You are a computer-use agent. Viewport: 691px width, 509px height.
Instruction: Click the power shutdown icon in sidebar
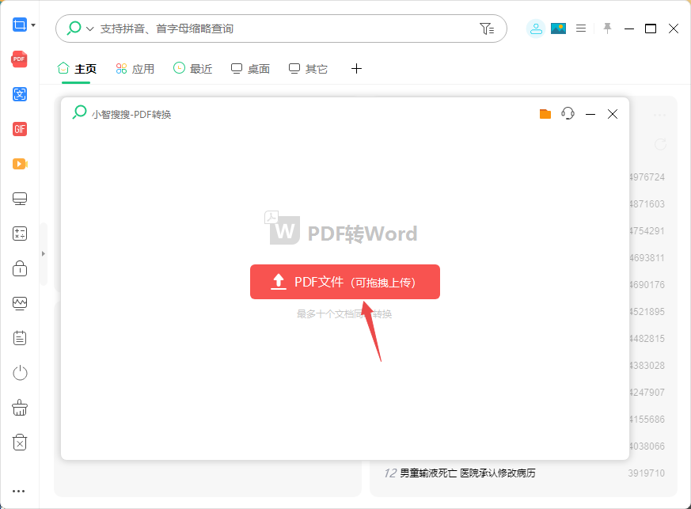point(19,373)
